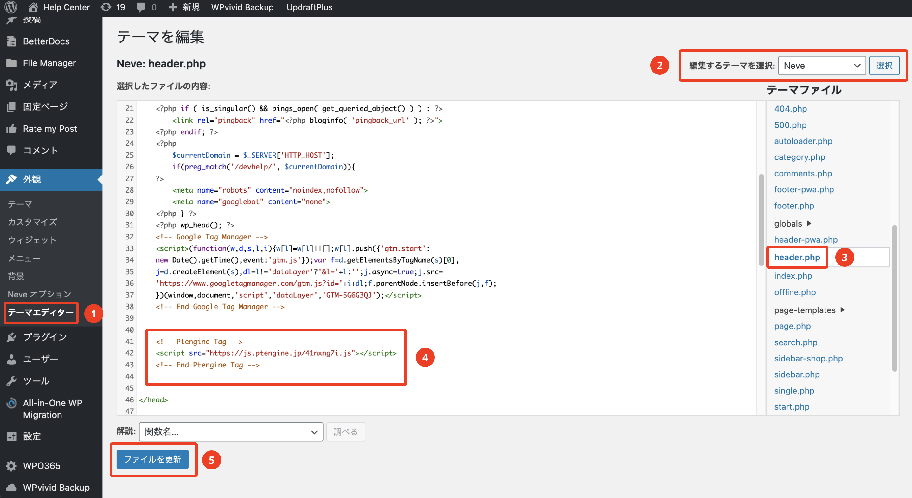The height and width of the screenshot is (498, 912).
Task: Click the ファイルを更新 button
Action: (153, 459)
